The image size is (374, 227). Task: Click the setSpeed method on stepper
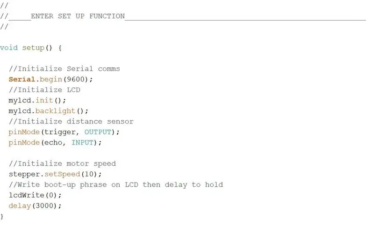click(x=62, y=174)
